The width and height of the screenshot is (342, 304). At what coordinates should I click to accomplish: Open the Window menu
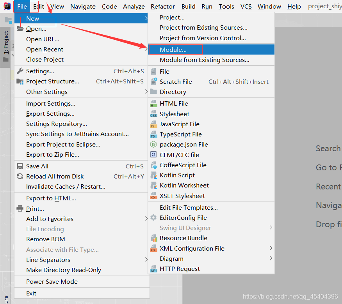269,7
